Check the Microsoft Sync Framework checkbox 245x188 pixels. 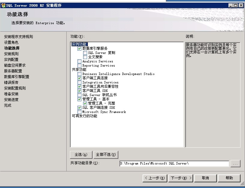point(79,112)
